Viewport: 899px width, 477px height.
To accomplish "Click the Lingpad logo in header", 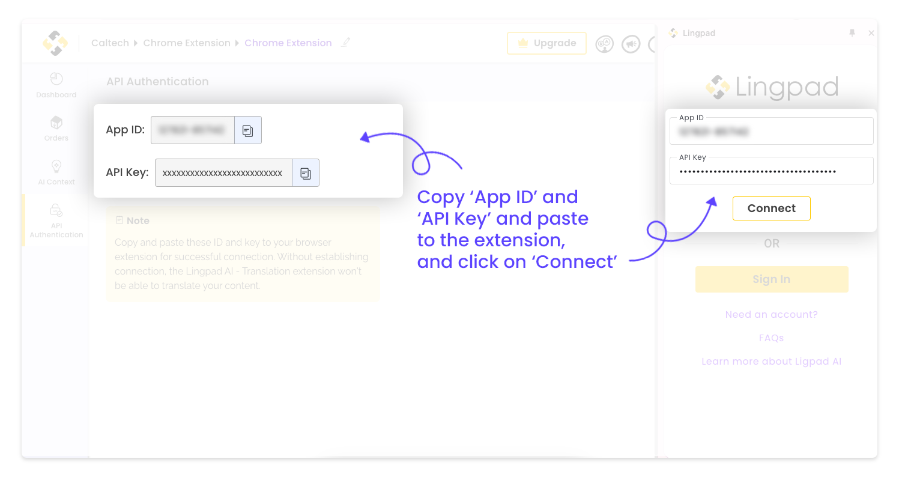I will 55,43.
